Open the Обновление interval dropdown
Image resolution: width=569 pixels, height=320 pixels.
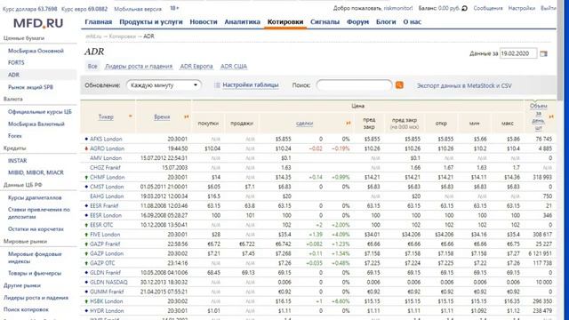click(x=164, y=85)
